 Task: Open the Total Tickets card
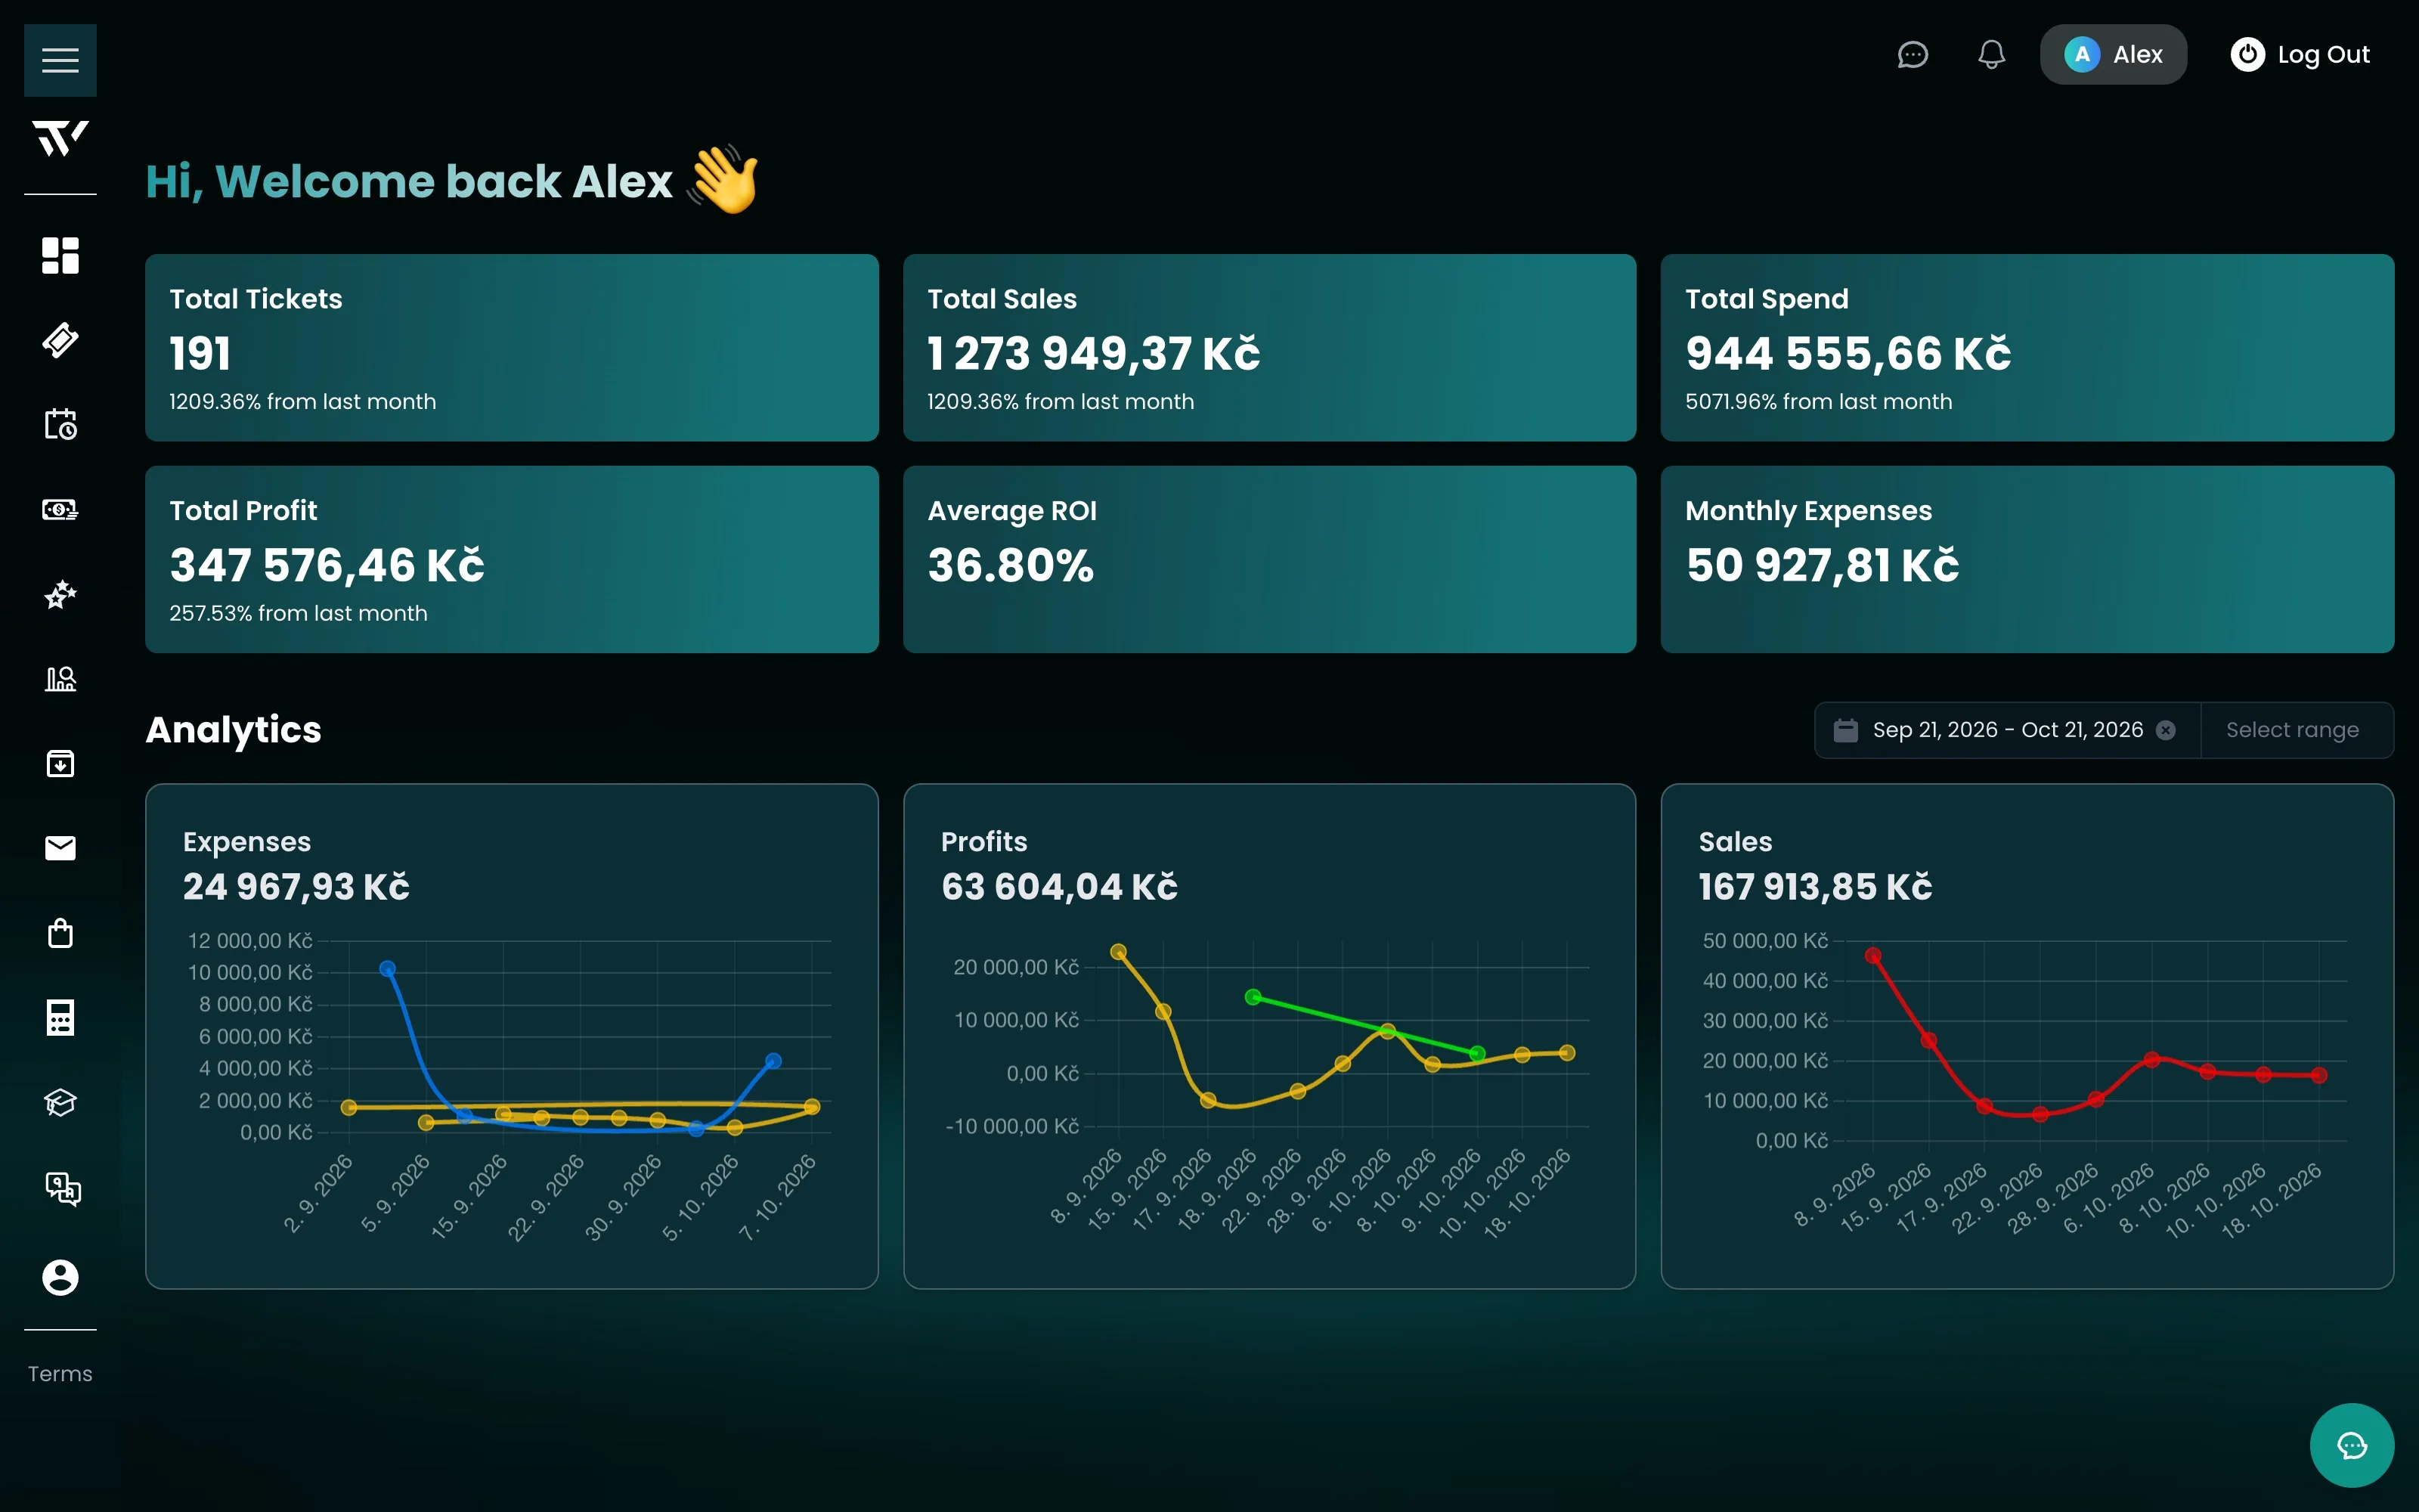click(512, 347)
